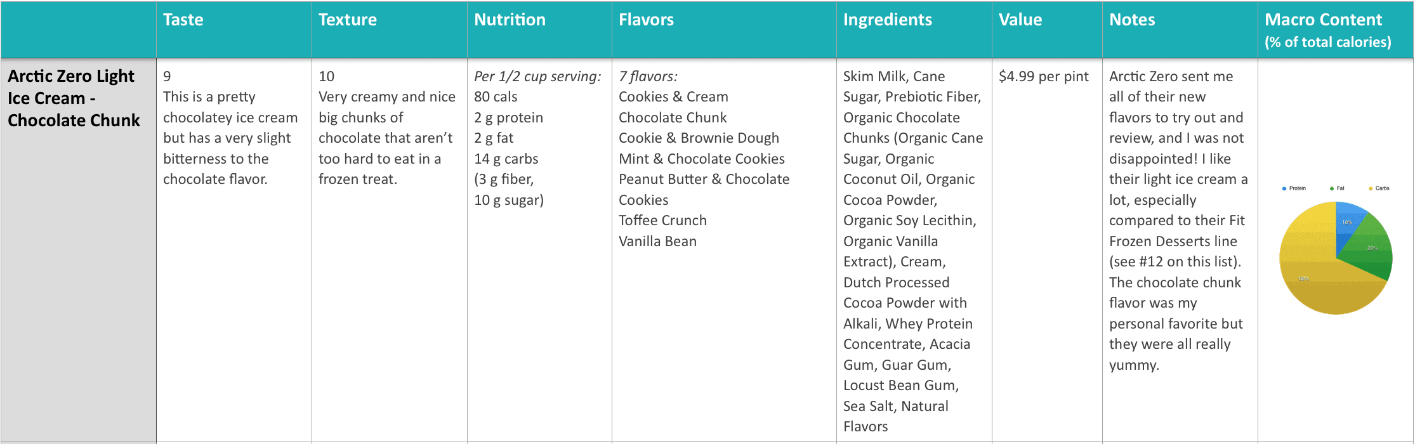Click the green Fat legend dot
1415x444 pixels.
[1332, 188]
